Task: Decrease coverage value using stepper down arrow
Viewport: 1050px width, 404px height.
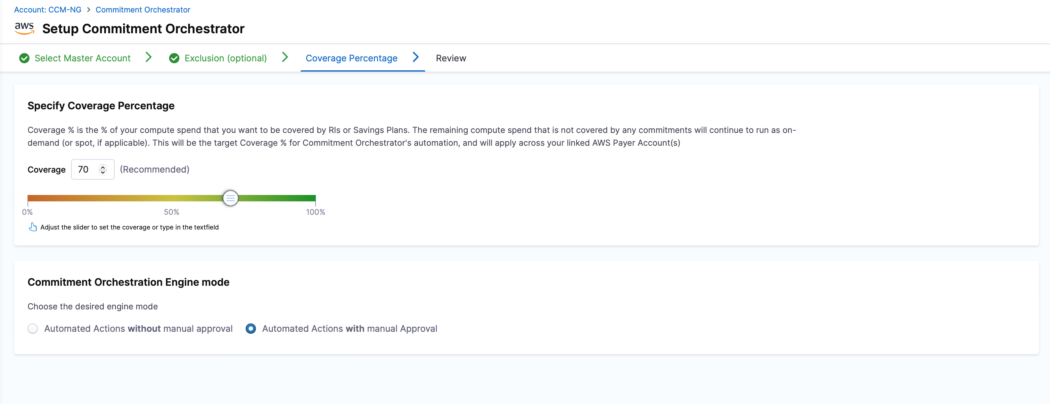Action: (103, 172)
